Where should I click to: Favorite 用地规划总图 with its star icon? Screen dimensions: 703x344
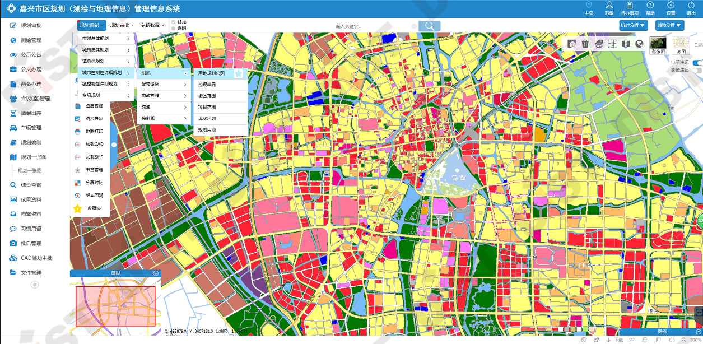[238, 73]
